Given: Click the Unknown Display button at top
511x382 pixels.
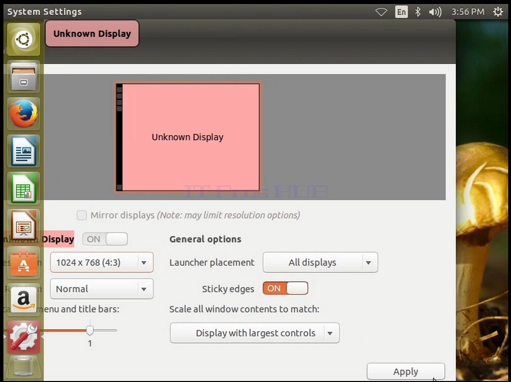Looking at the screenshot, I should point(92,34).
